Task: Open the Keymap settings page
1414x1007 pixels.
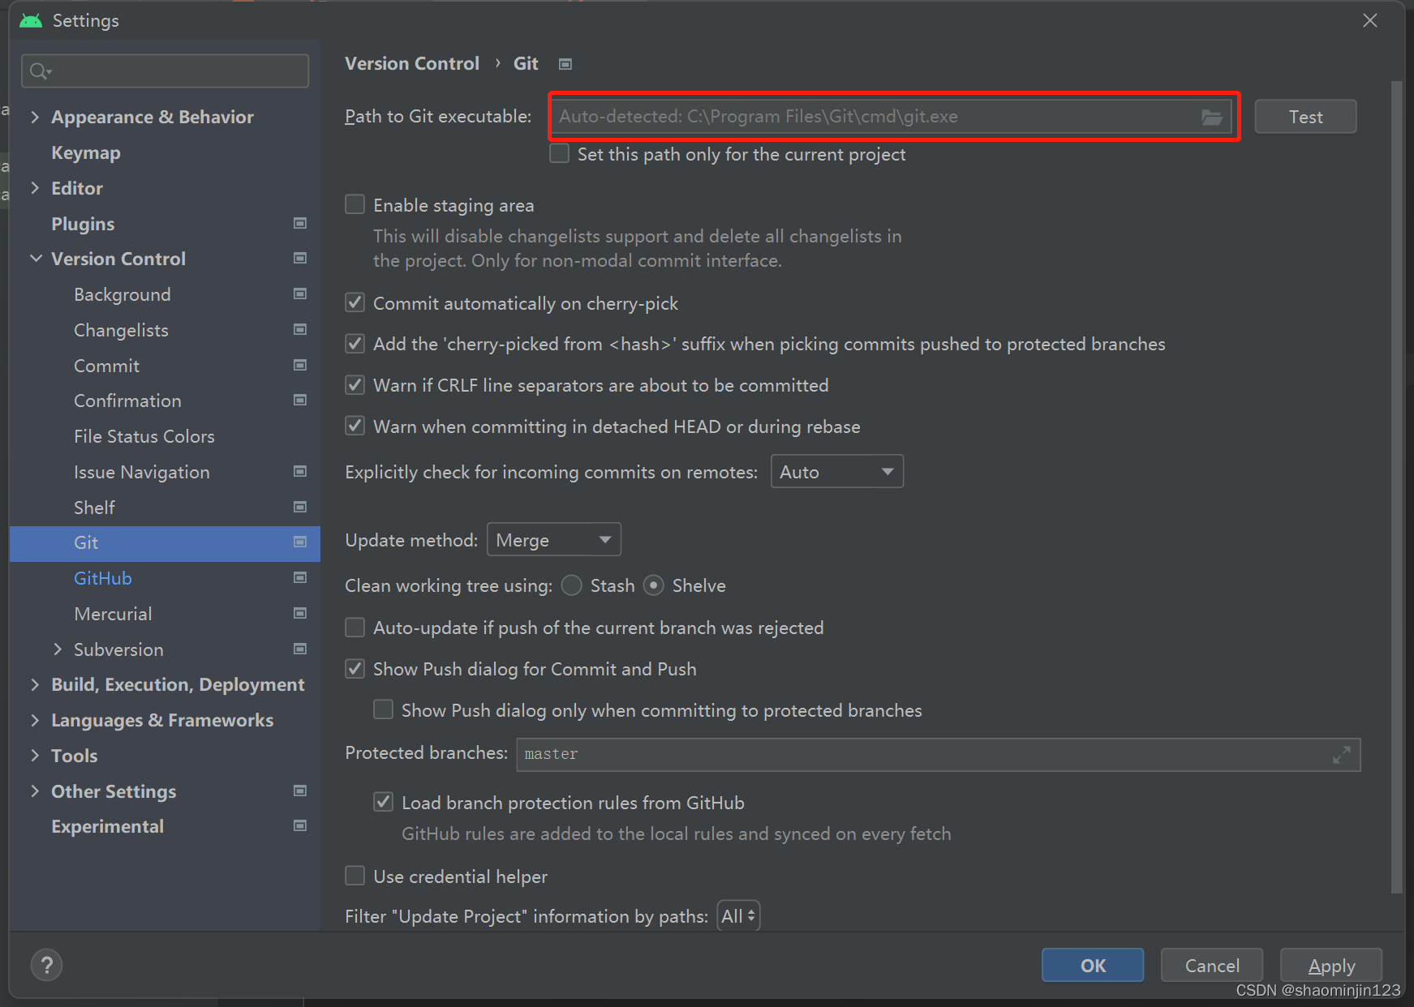Action: [86, 152]
